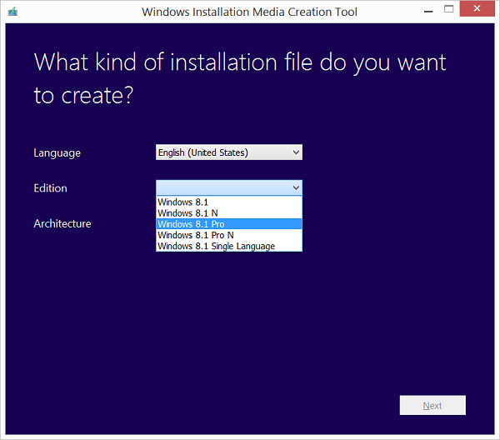Screen dimensions: 500x440
Task: Select Windows 8.1 Pro N option
Action: [229, 235]
